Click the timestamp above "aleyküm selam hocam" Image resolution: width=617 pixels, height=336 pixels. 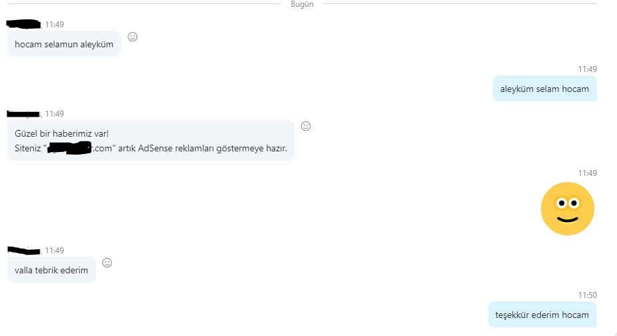[587, 69]
